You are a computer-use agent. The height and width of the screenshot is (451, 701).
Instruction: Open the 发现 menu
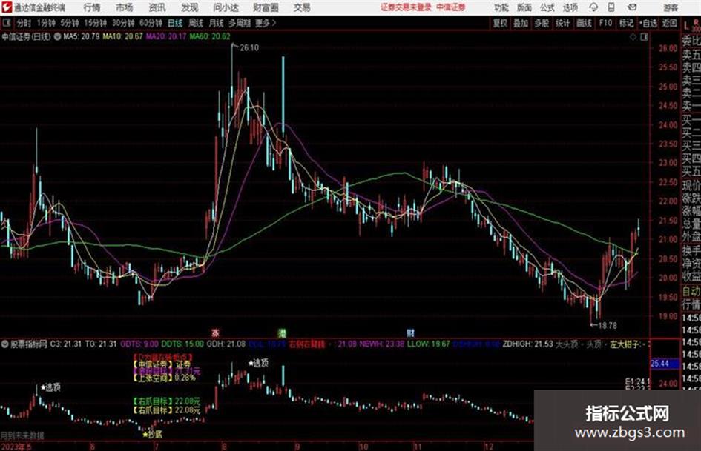tap(190, 7)
